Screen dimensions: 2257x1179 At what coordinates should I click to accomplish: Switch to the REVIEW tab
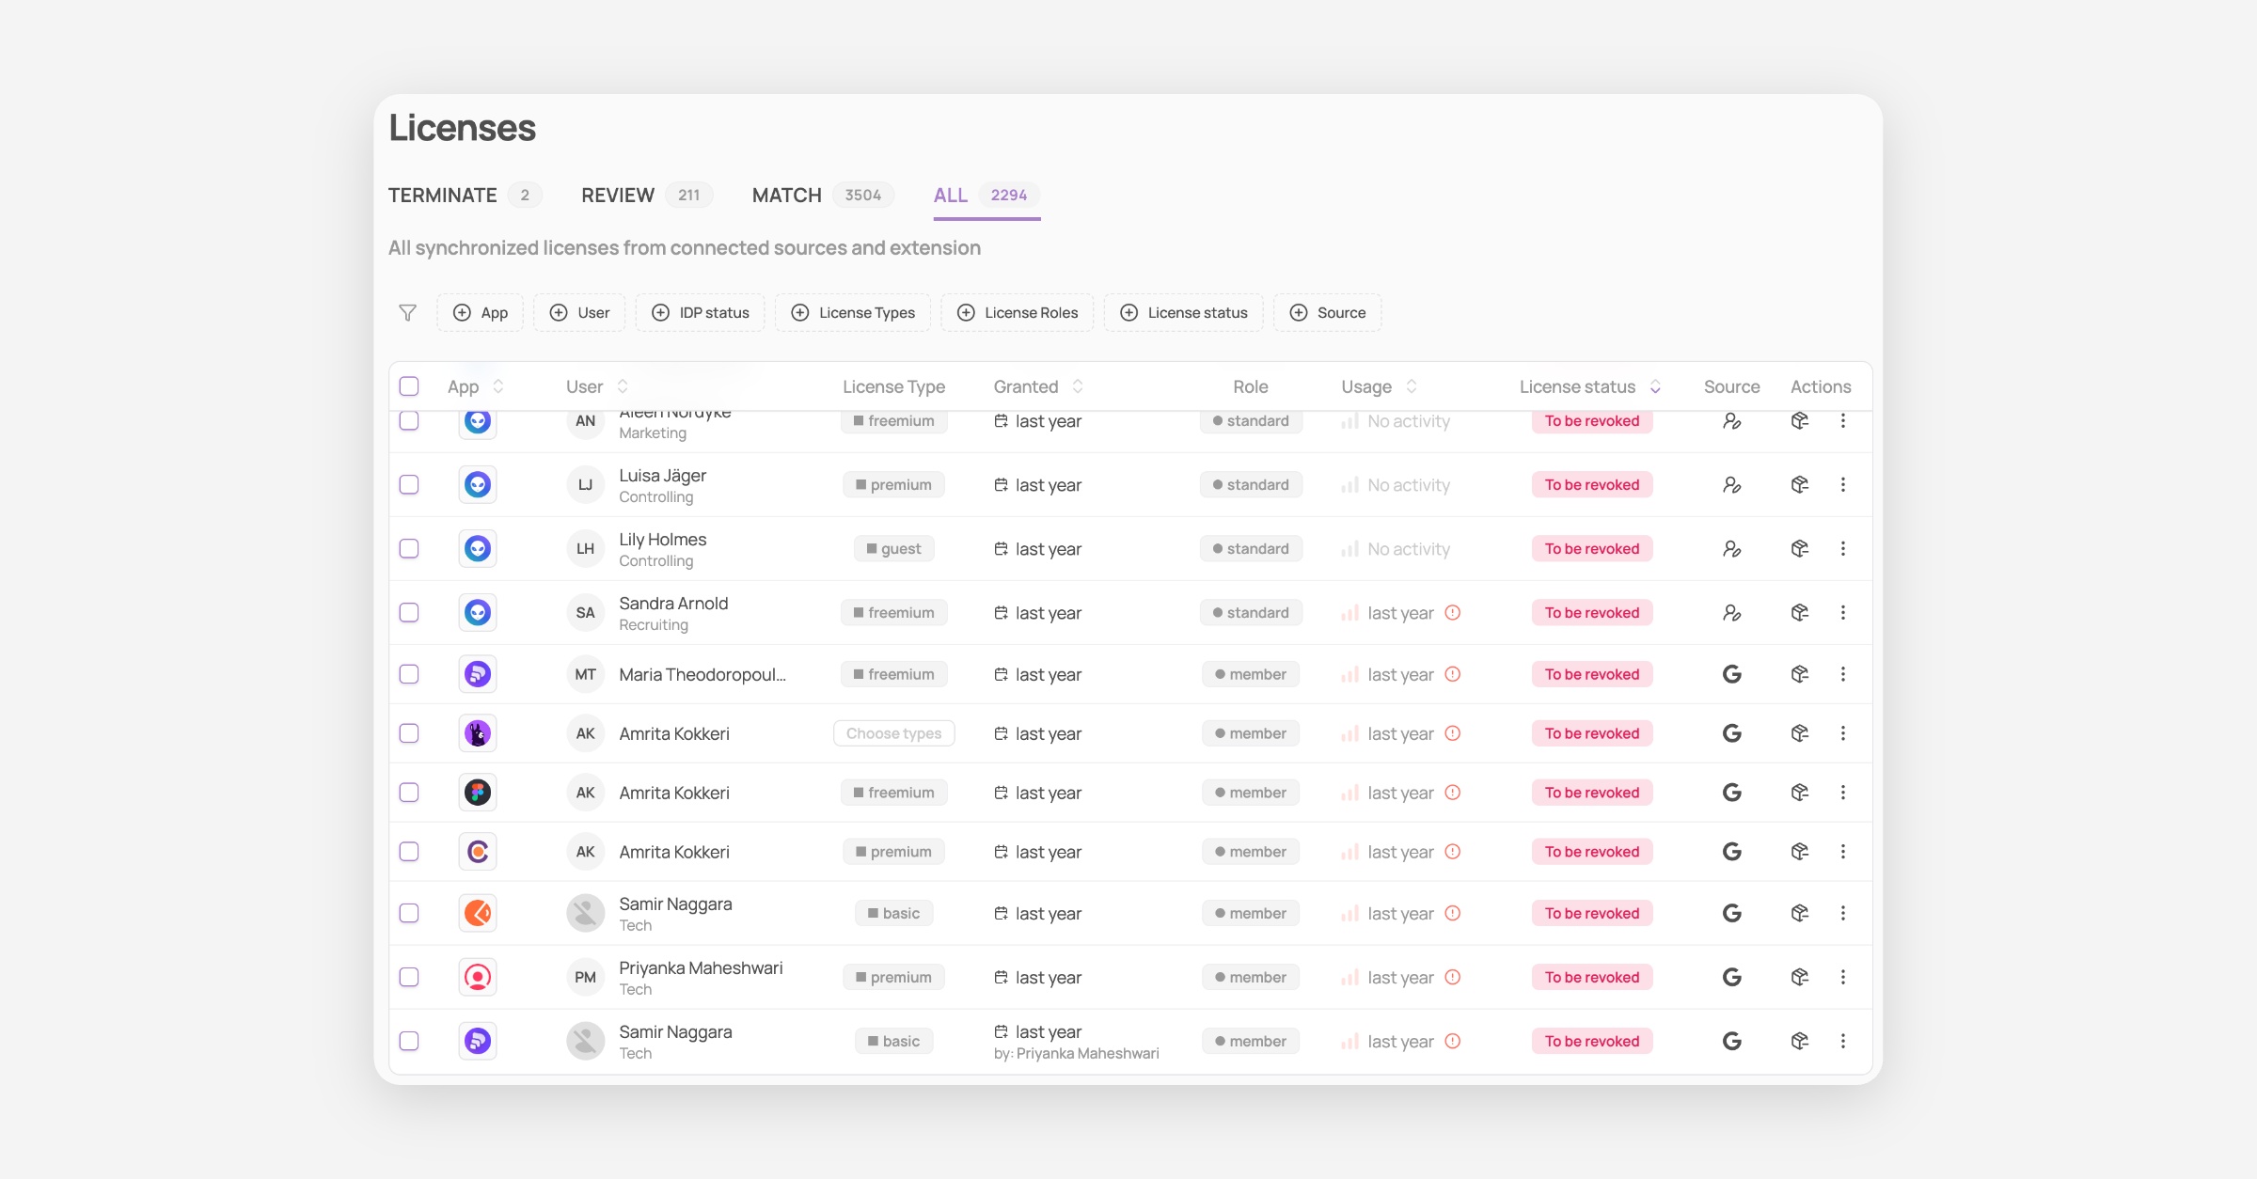point(618,196)
